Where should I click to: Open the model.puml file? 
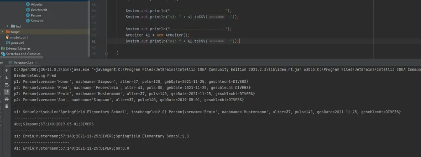coord(19,37)
